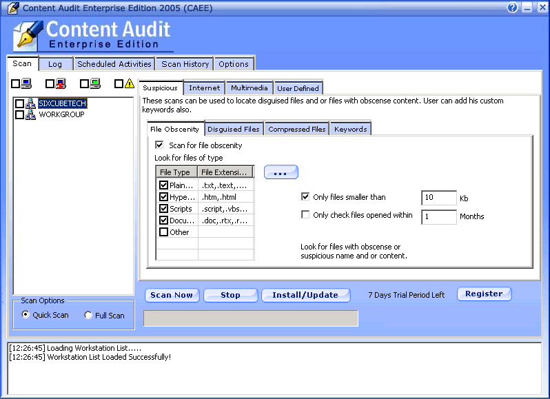Check the WORKGROUP domain checkbox

click(x=19, y=114)
